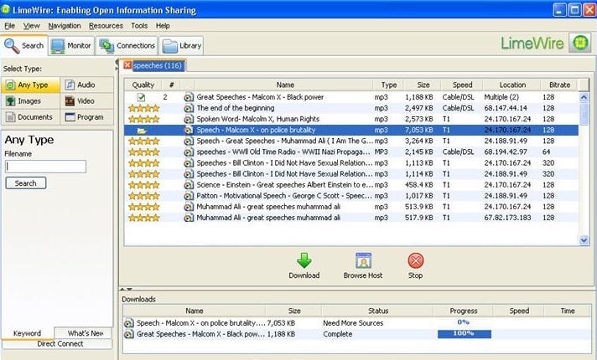This screenshot has width=597, height=360.
Task: Click audio icon of Muhammad Ali I Am The G row
Action: point(189,141)
